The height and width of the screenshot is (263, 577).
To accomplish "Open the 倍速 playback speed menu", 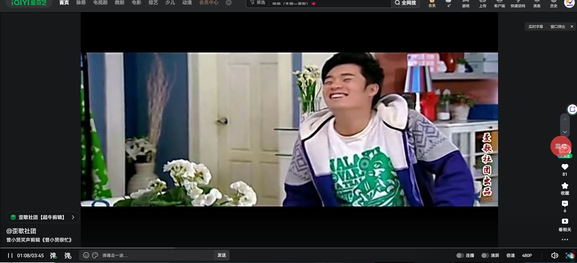I will 511,255.
